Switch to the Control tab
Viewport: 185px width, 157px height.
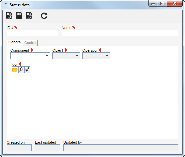coord(30,43)
